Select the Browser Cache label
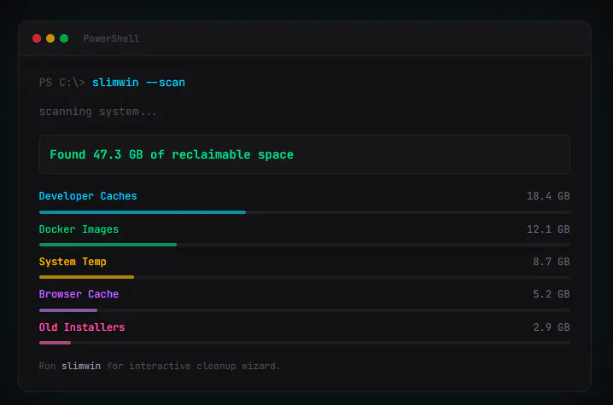This screenshot has width=613, height=405. click(79, 294)
